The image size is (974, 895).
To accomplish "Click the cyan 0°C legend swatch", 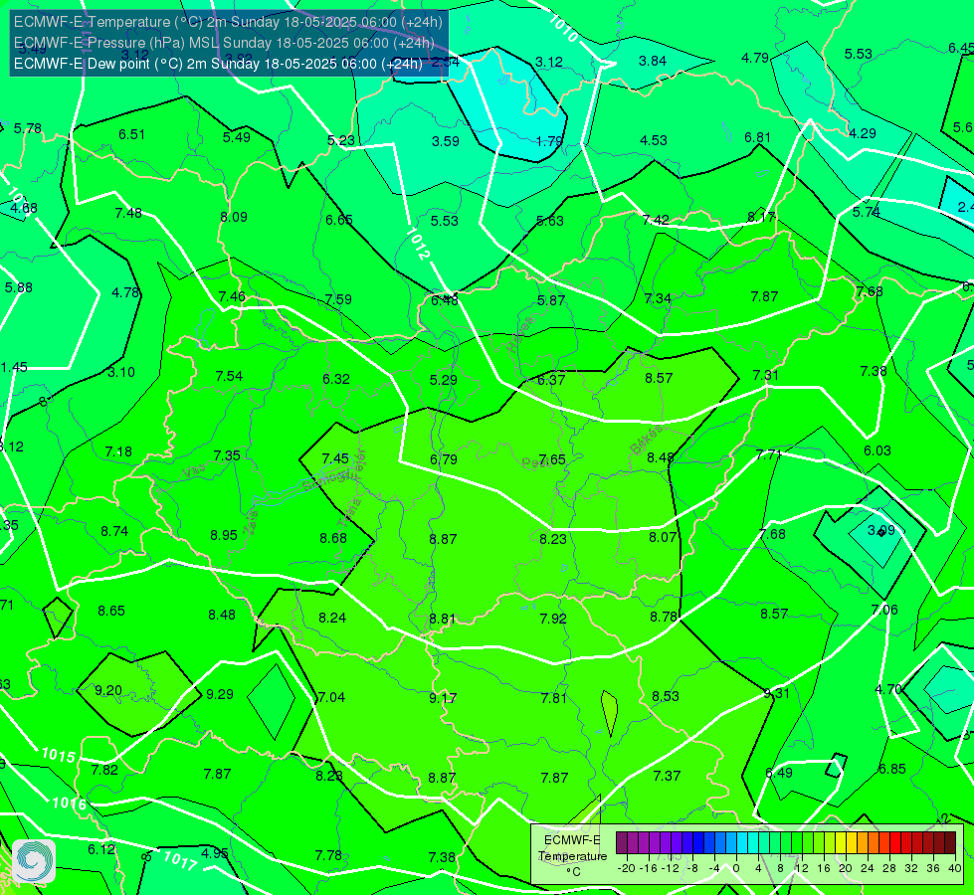I will pyautogui.click(x=741, y=843).
